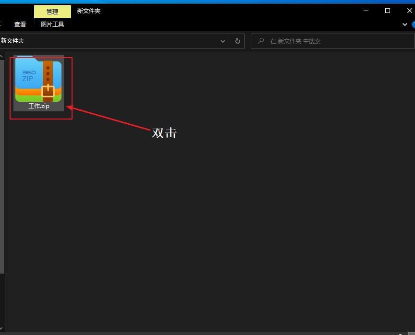Click the left pane vertical scrollbar thumb
Image resolution: width=415 pixels, height=335 pixels.
coord(2,167)
